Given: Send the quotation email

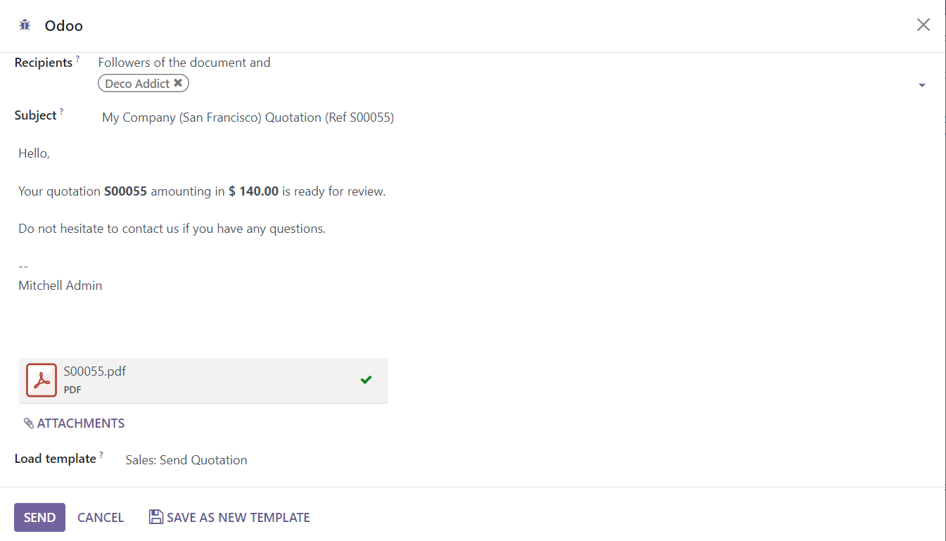Looking at the screenshot, I should tap(39, 518).
